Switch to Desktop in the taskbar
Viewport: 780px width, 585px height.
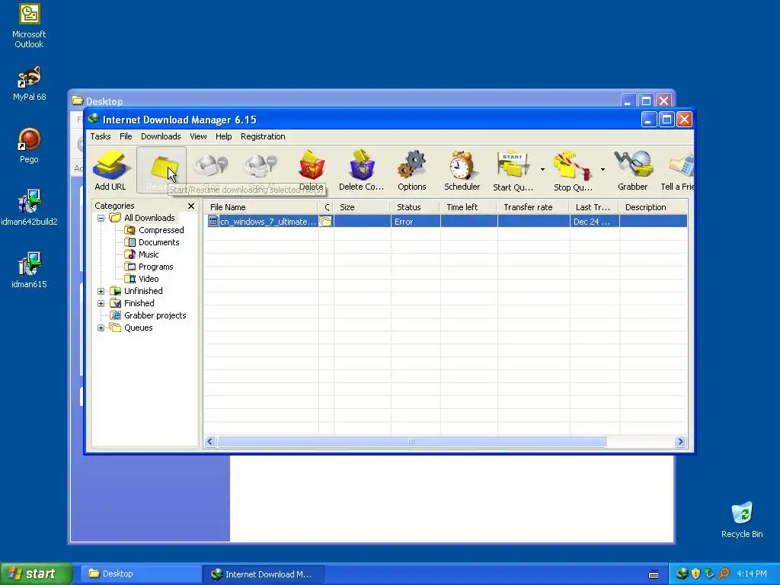[140, 574]
